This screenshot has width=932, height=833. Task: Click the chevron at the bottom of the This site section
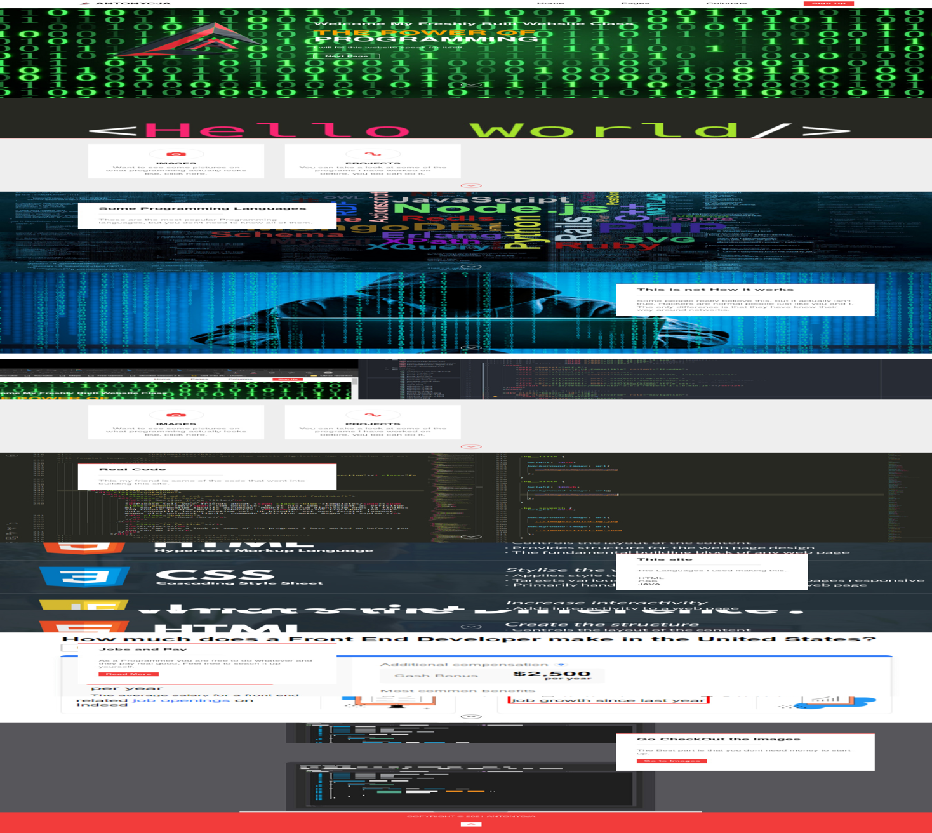pos(470,627)
